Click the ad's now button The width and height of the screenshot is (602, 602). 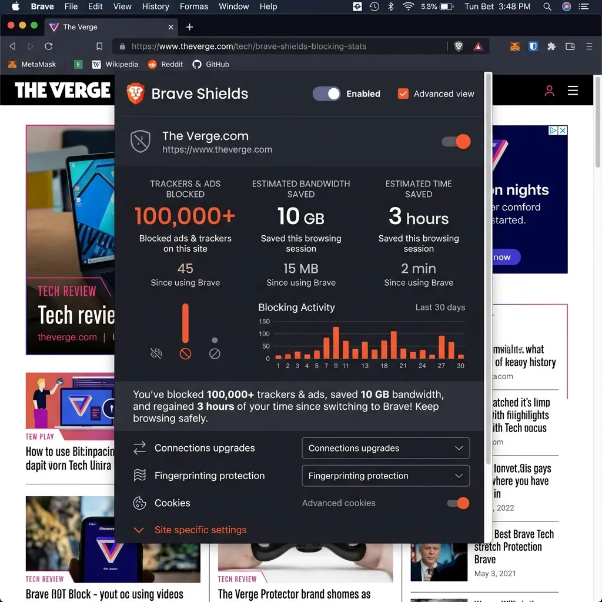click(x=506, y=257)
